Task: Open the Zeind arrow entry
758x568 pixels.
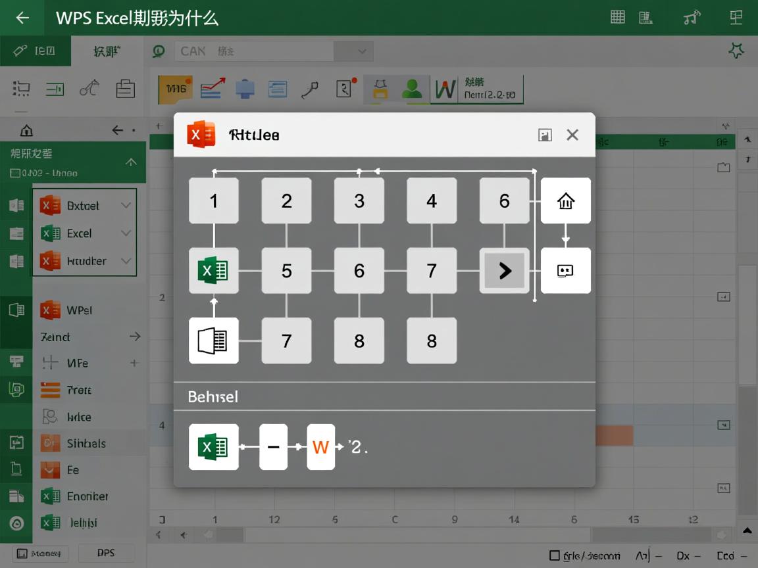Action: (135, 336)
